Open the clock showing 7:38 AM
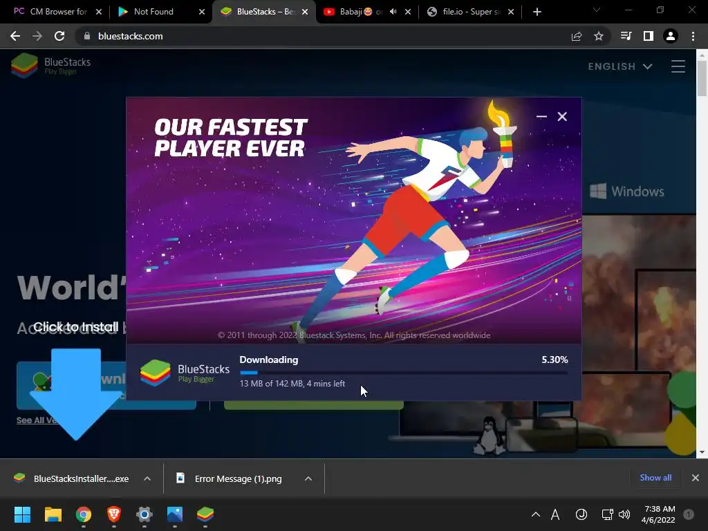The image size is (708, 531). [658, 514]
